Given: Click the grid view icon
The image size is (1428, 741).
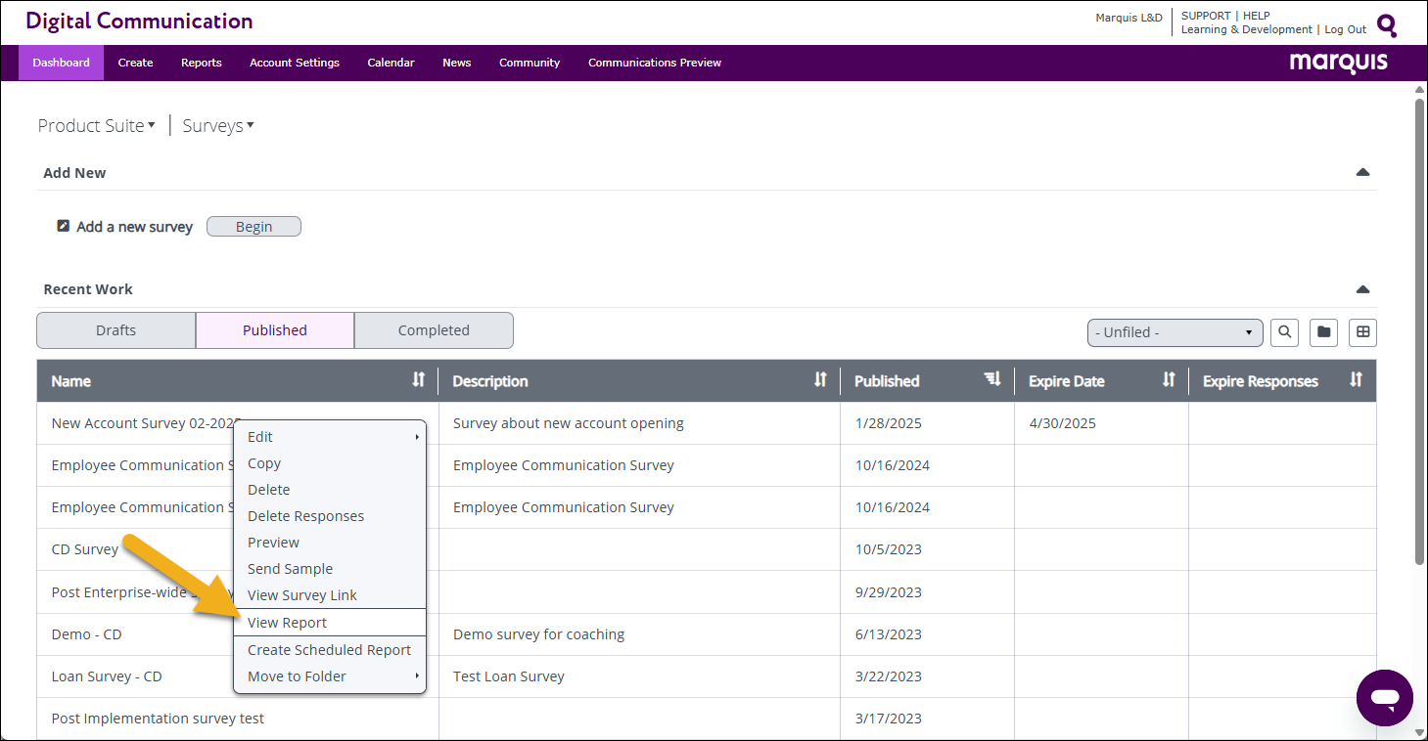Looking at the screenshot, I should coord(1362,332).
